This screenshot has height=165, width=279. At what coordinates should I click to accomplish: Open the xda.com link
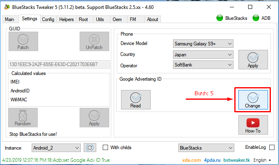(191, 160)
